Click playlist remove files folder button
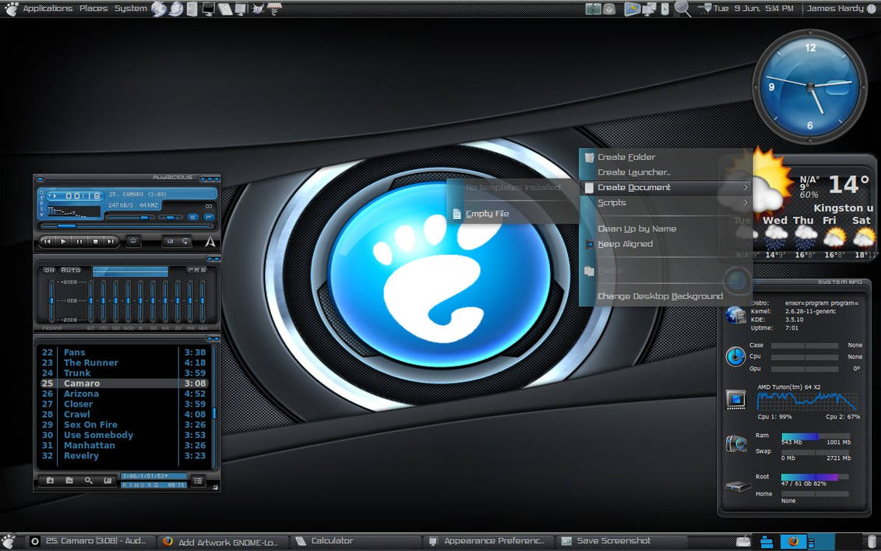Viewport: 881px width, 551px height. click(x=69, y=481)
